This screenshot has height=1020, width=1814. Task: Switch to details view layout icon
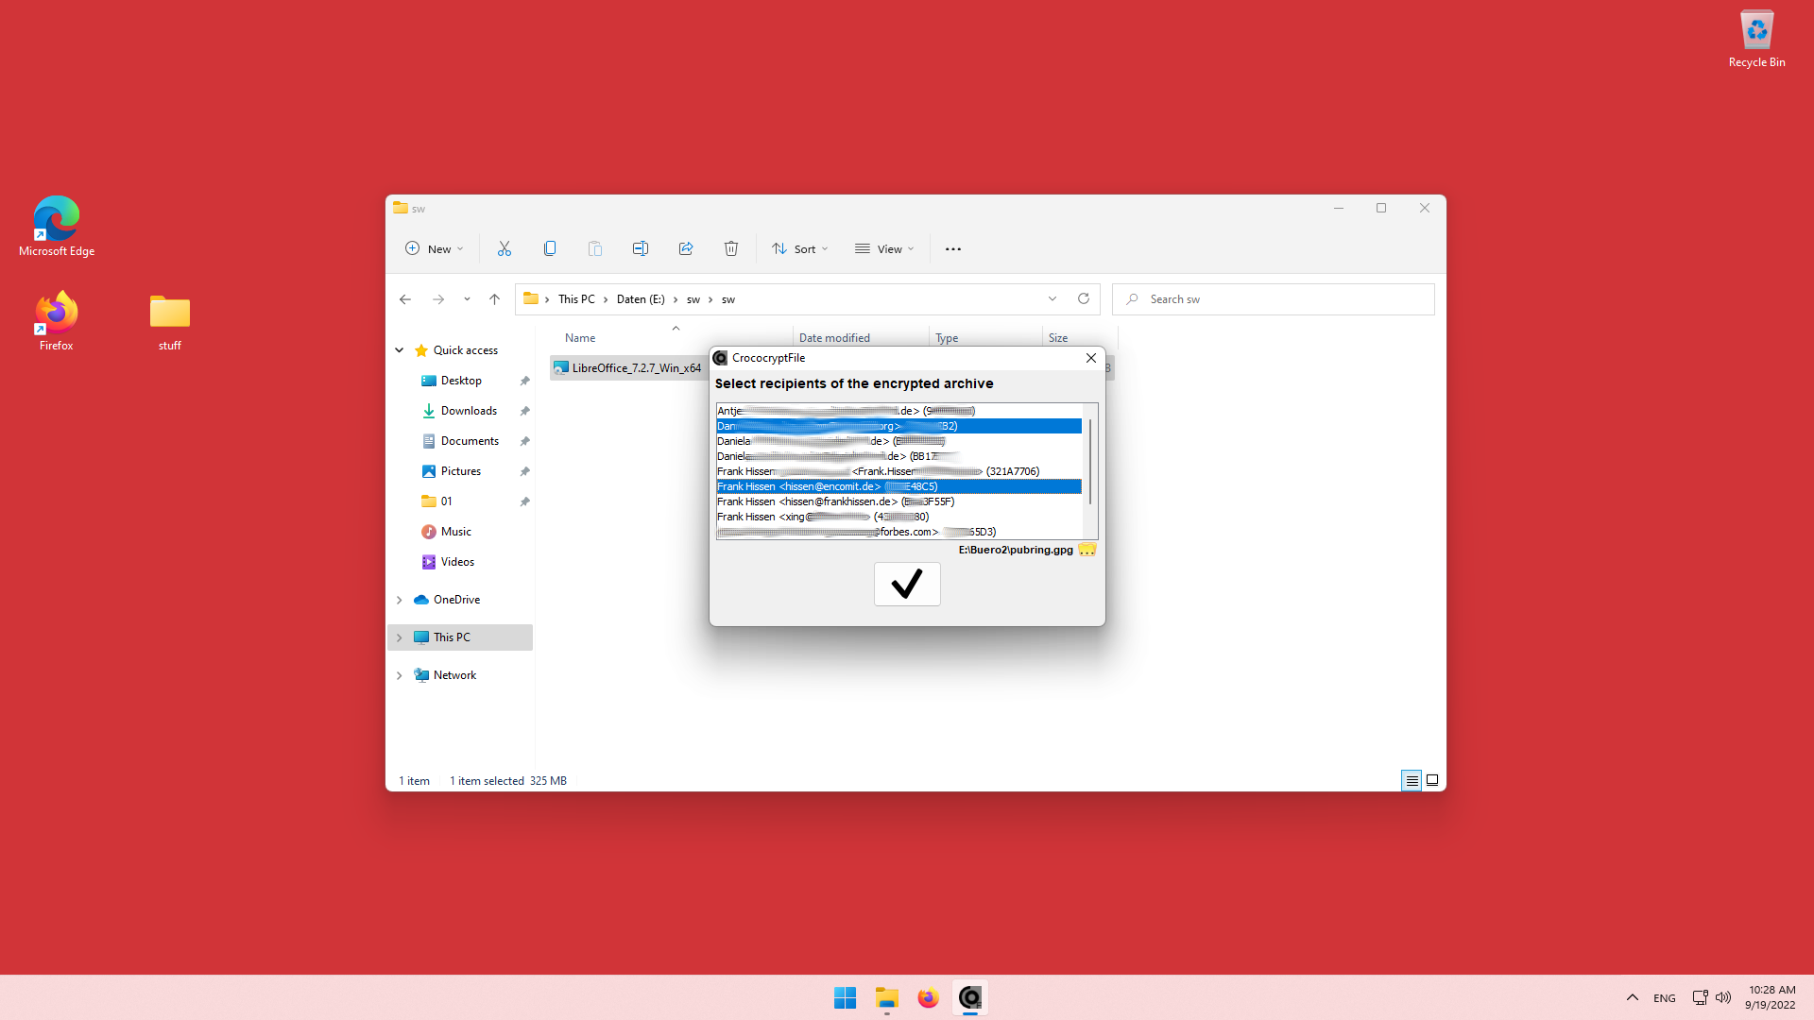[1412, 780]
